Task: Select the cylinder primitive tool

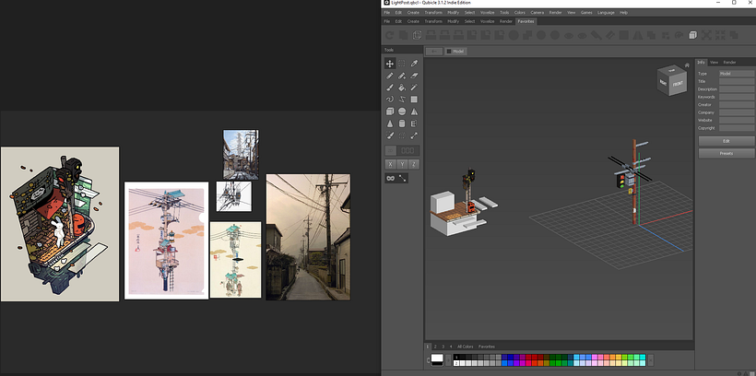Action: tap(402, 123)
